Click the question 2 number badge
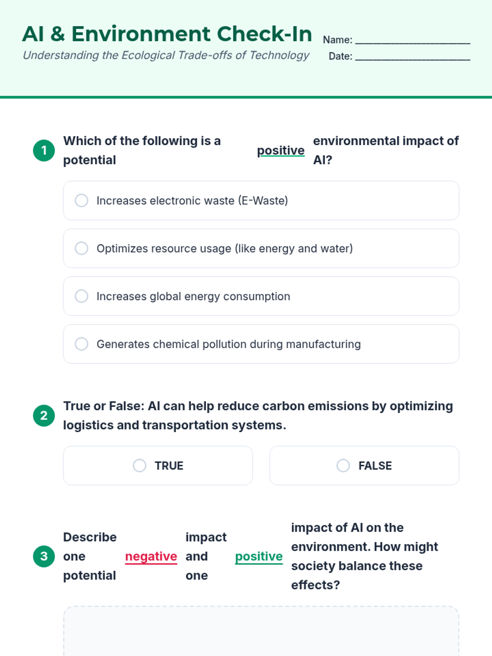 [x=44, y=416]
